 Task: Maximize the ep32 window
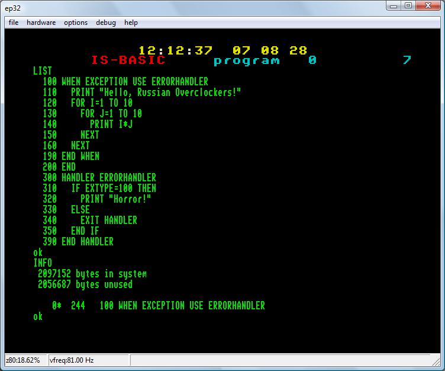coord(408,6)
